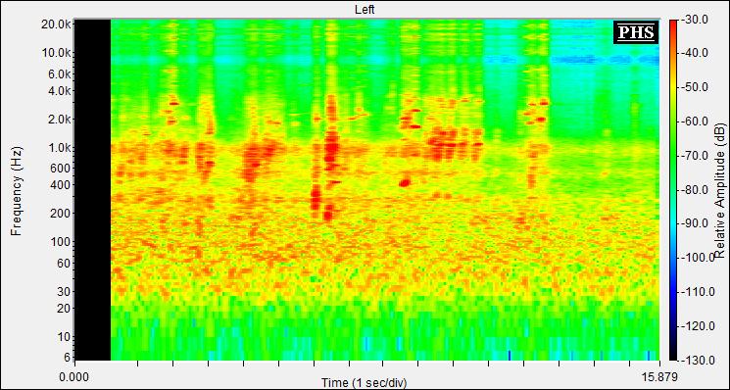Select the 400 Hz frequency tick label
730x390 pixels.
coord(62,185)
